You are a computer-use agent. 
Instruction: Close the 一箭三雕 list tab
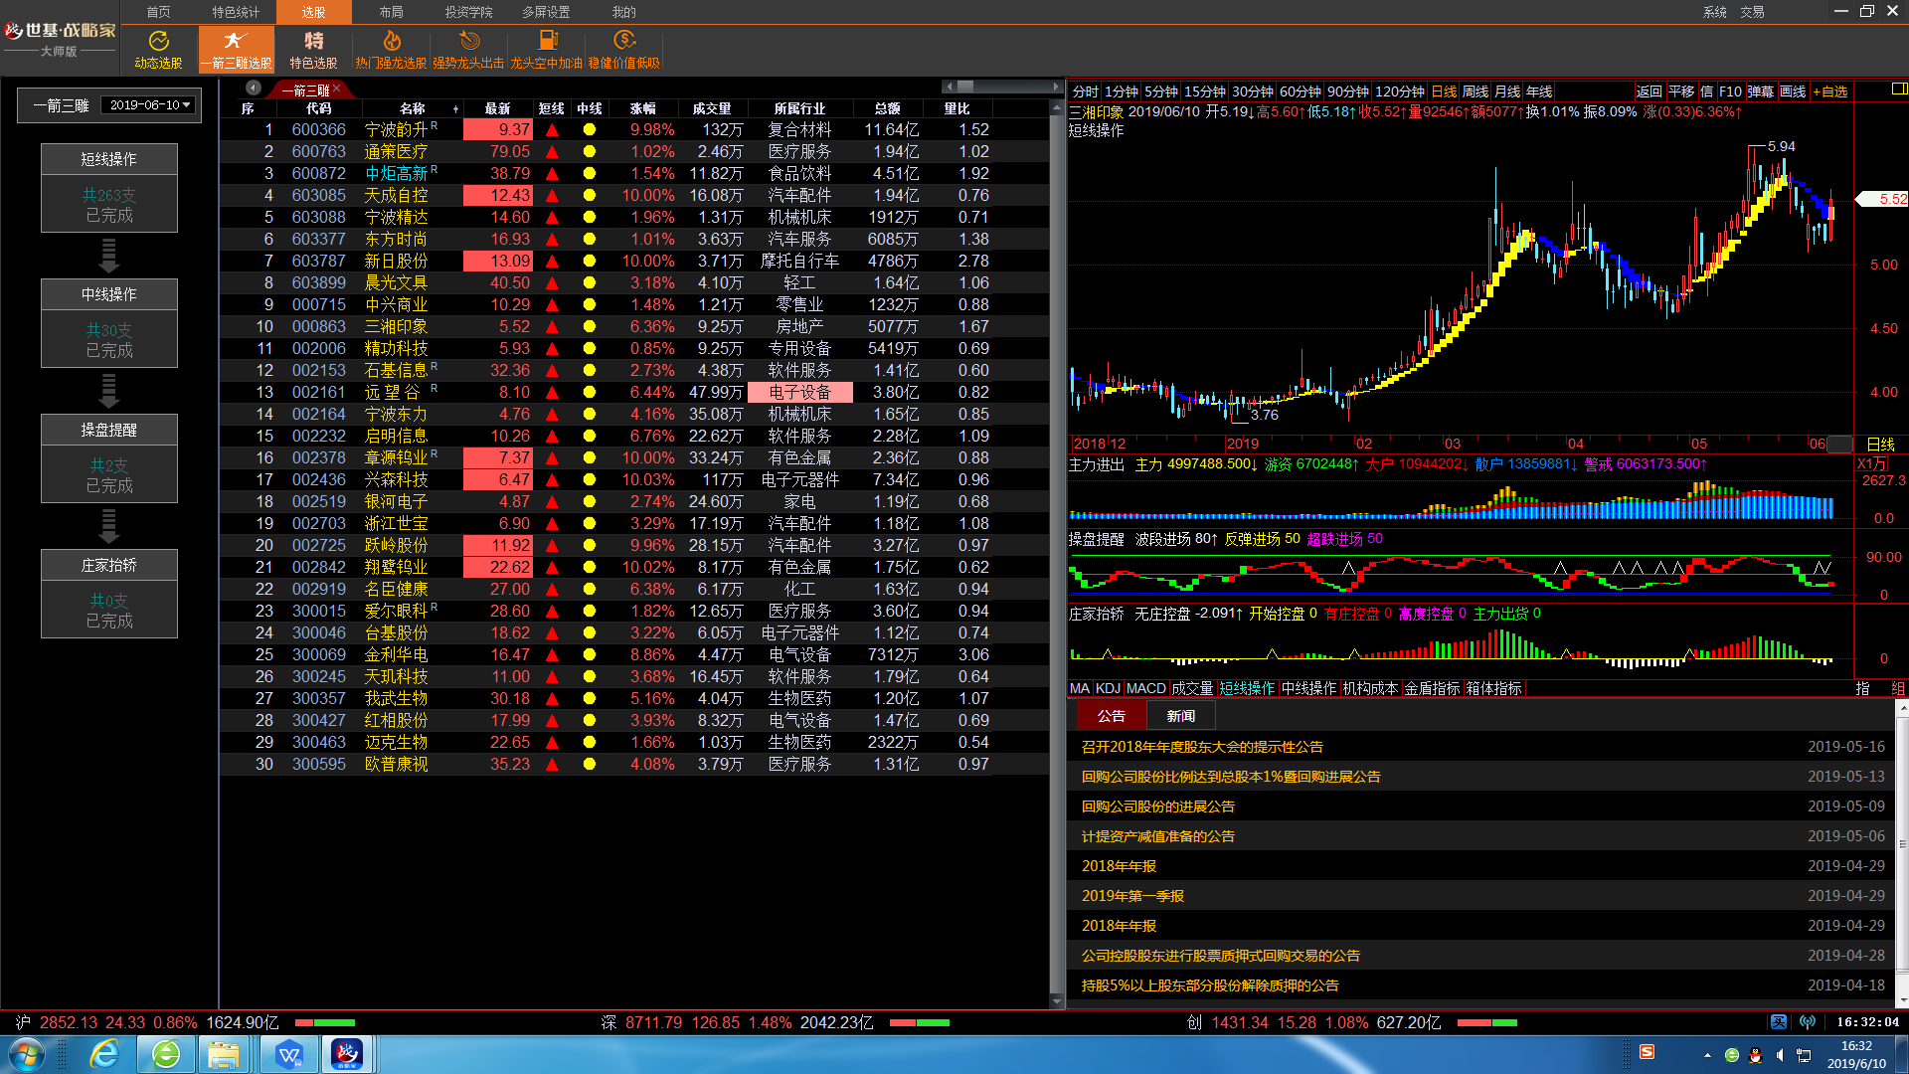pyautogui.click(x=337, y=89)
